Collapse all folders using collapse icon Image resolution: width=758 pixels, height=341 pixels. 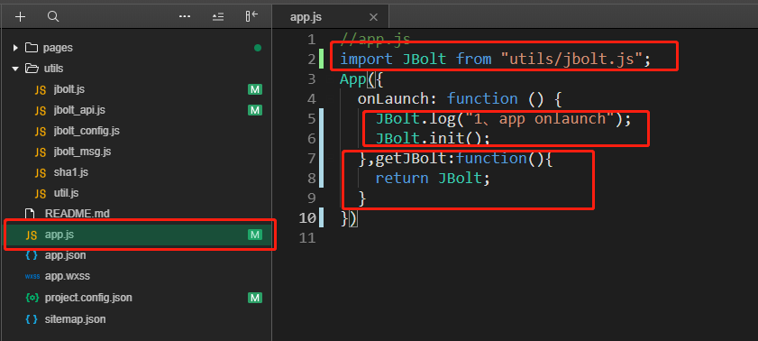(x=218, y=17)
